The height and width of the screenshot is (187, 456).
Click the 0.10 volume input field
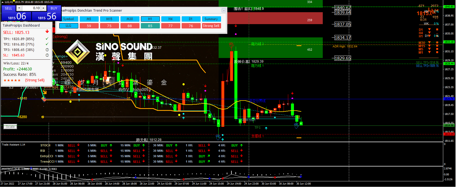coord(31,8)
